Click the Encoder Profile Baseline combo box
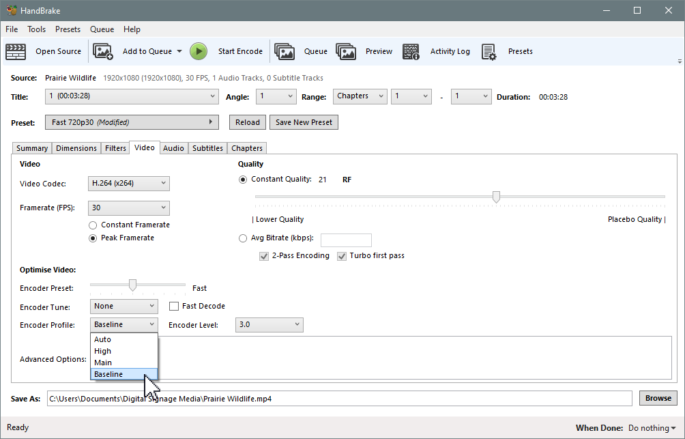 point(124,325)
